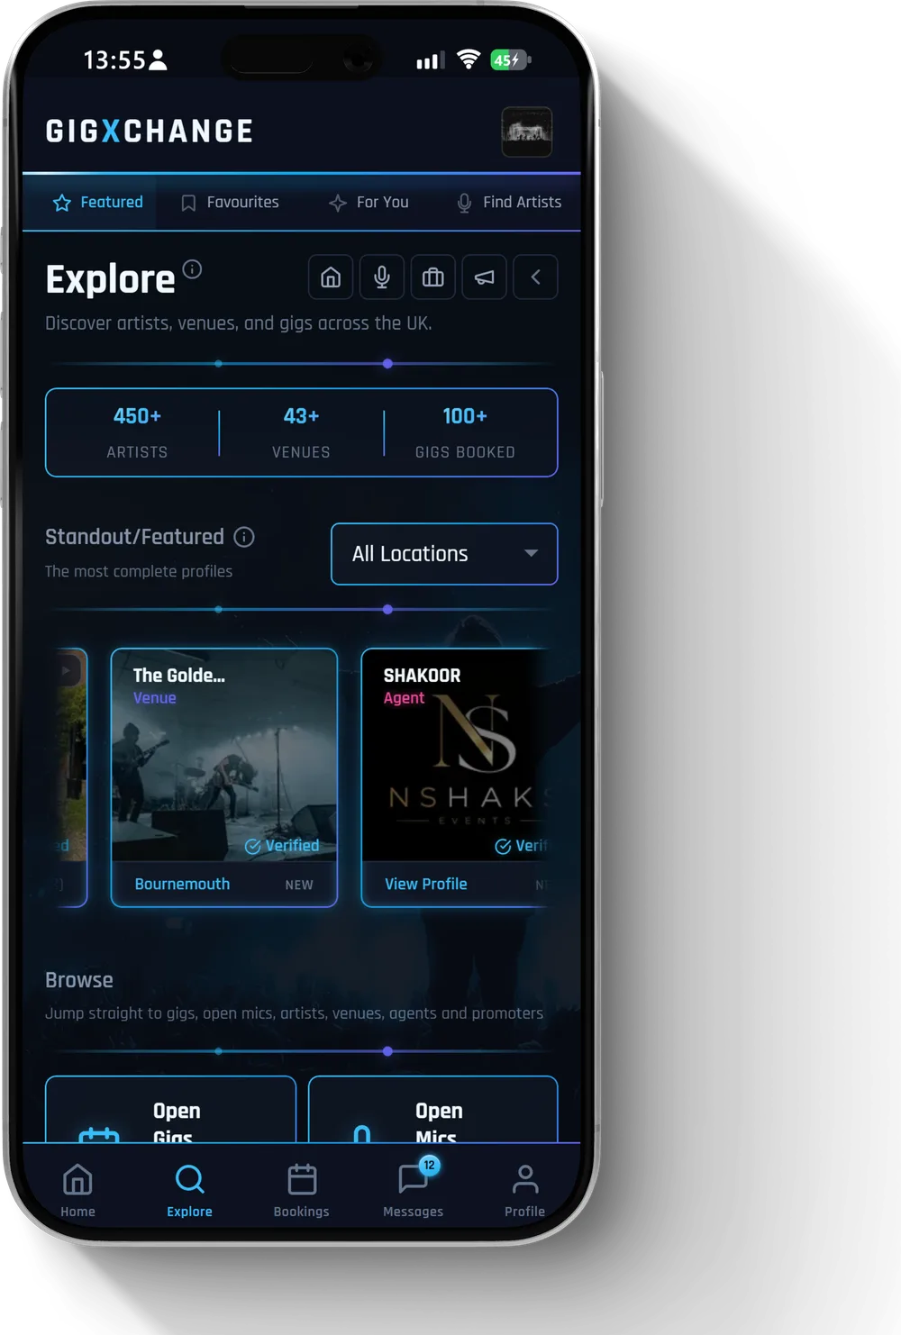The image size is (901, 1335).
Task: Open Messages in bottom navigation
Action: [x=414, y=1190]
